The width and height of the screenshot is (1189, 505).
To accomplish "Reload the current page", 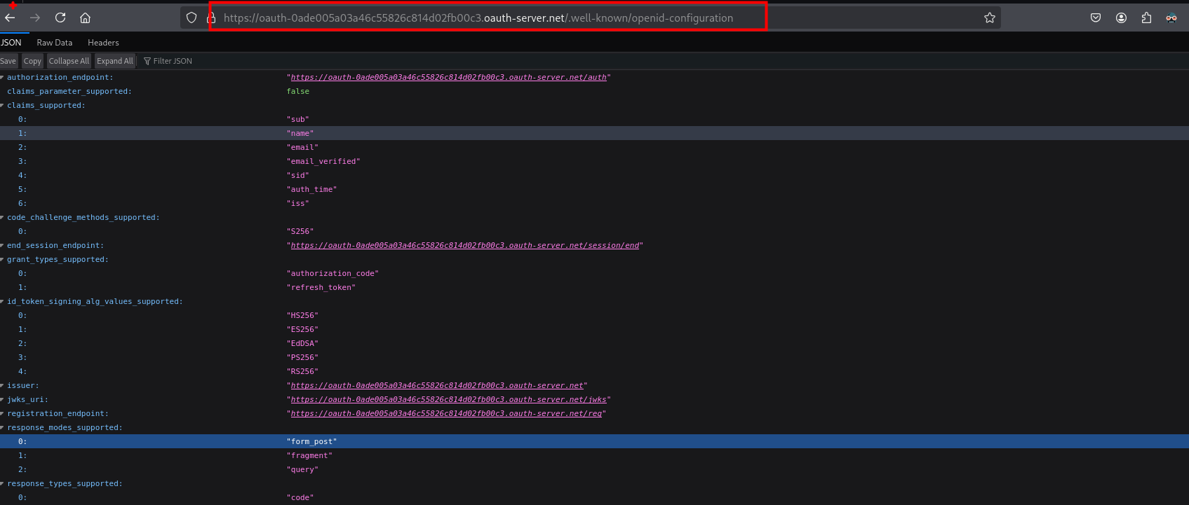I will pyautogui.click(x=60, y=18).
